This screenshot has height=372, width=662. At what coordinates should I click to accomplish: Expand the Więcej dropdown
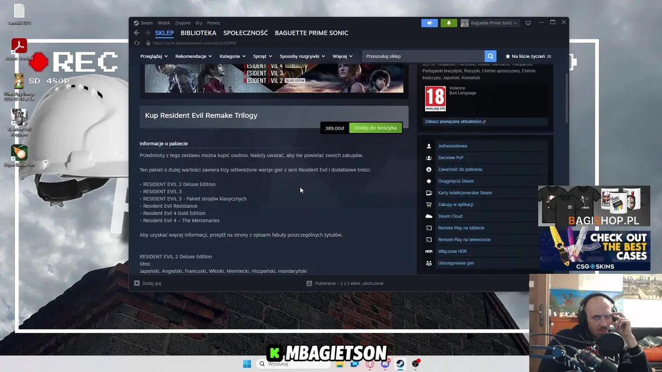click(x=342, y=56)
